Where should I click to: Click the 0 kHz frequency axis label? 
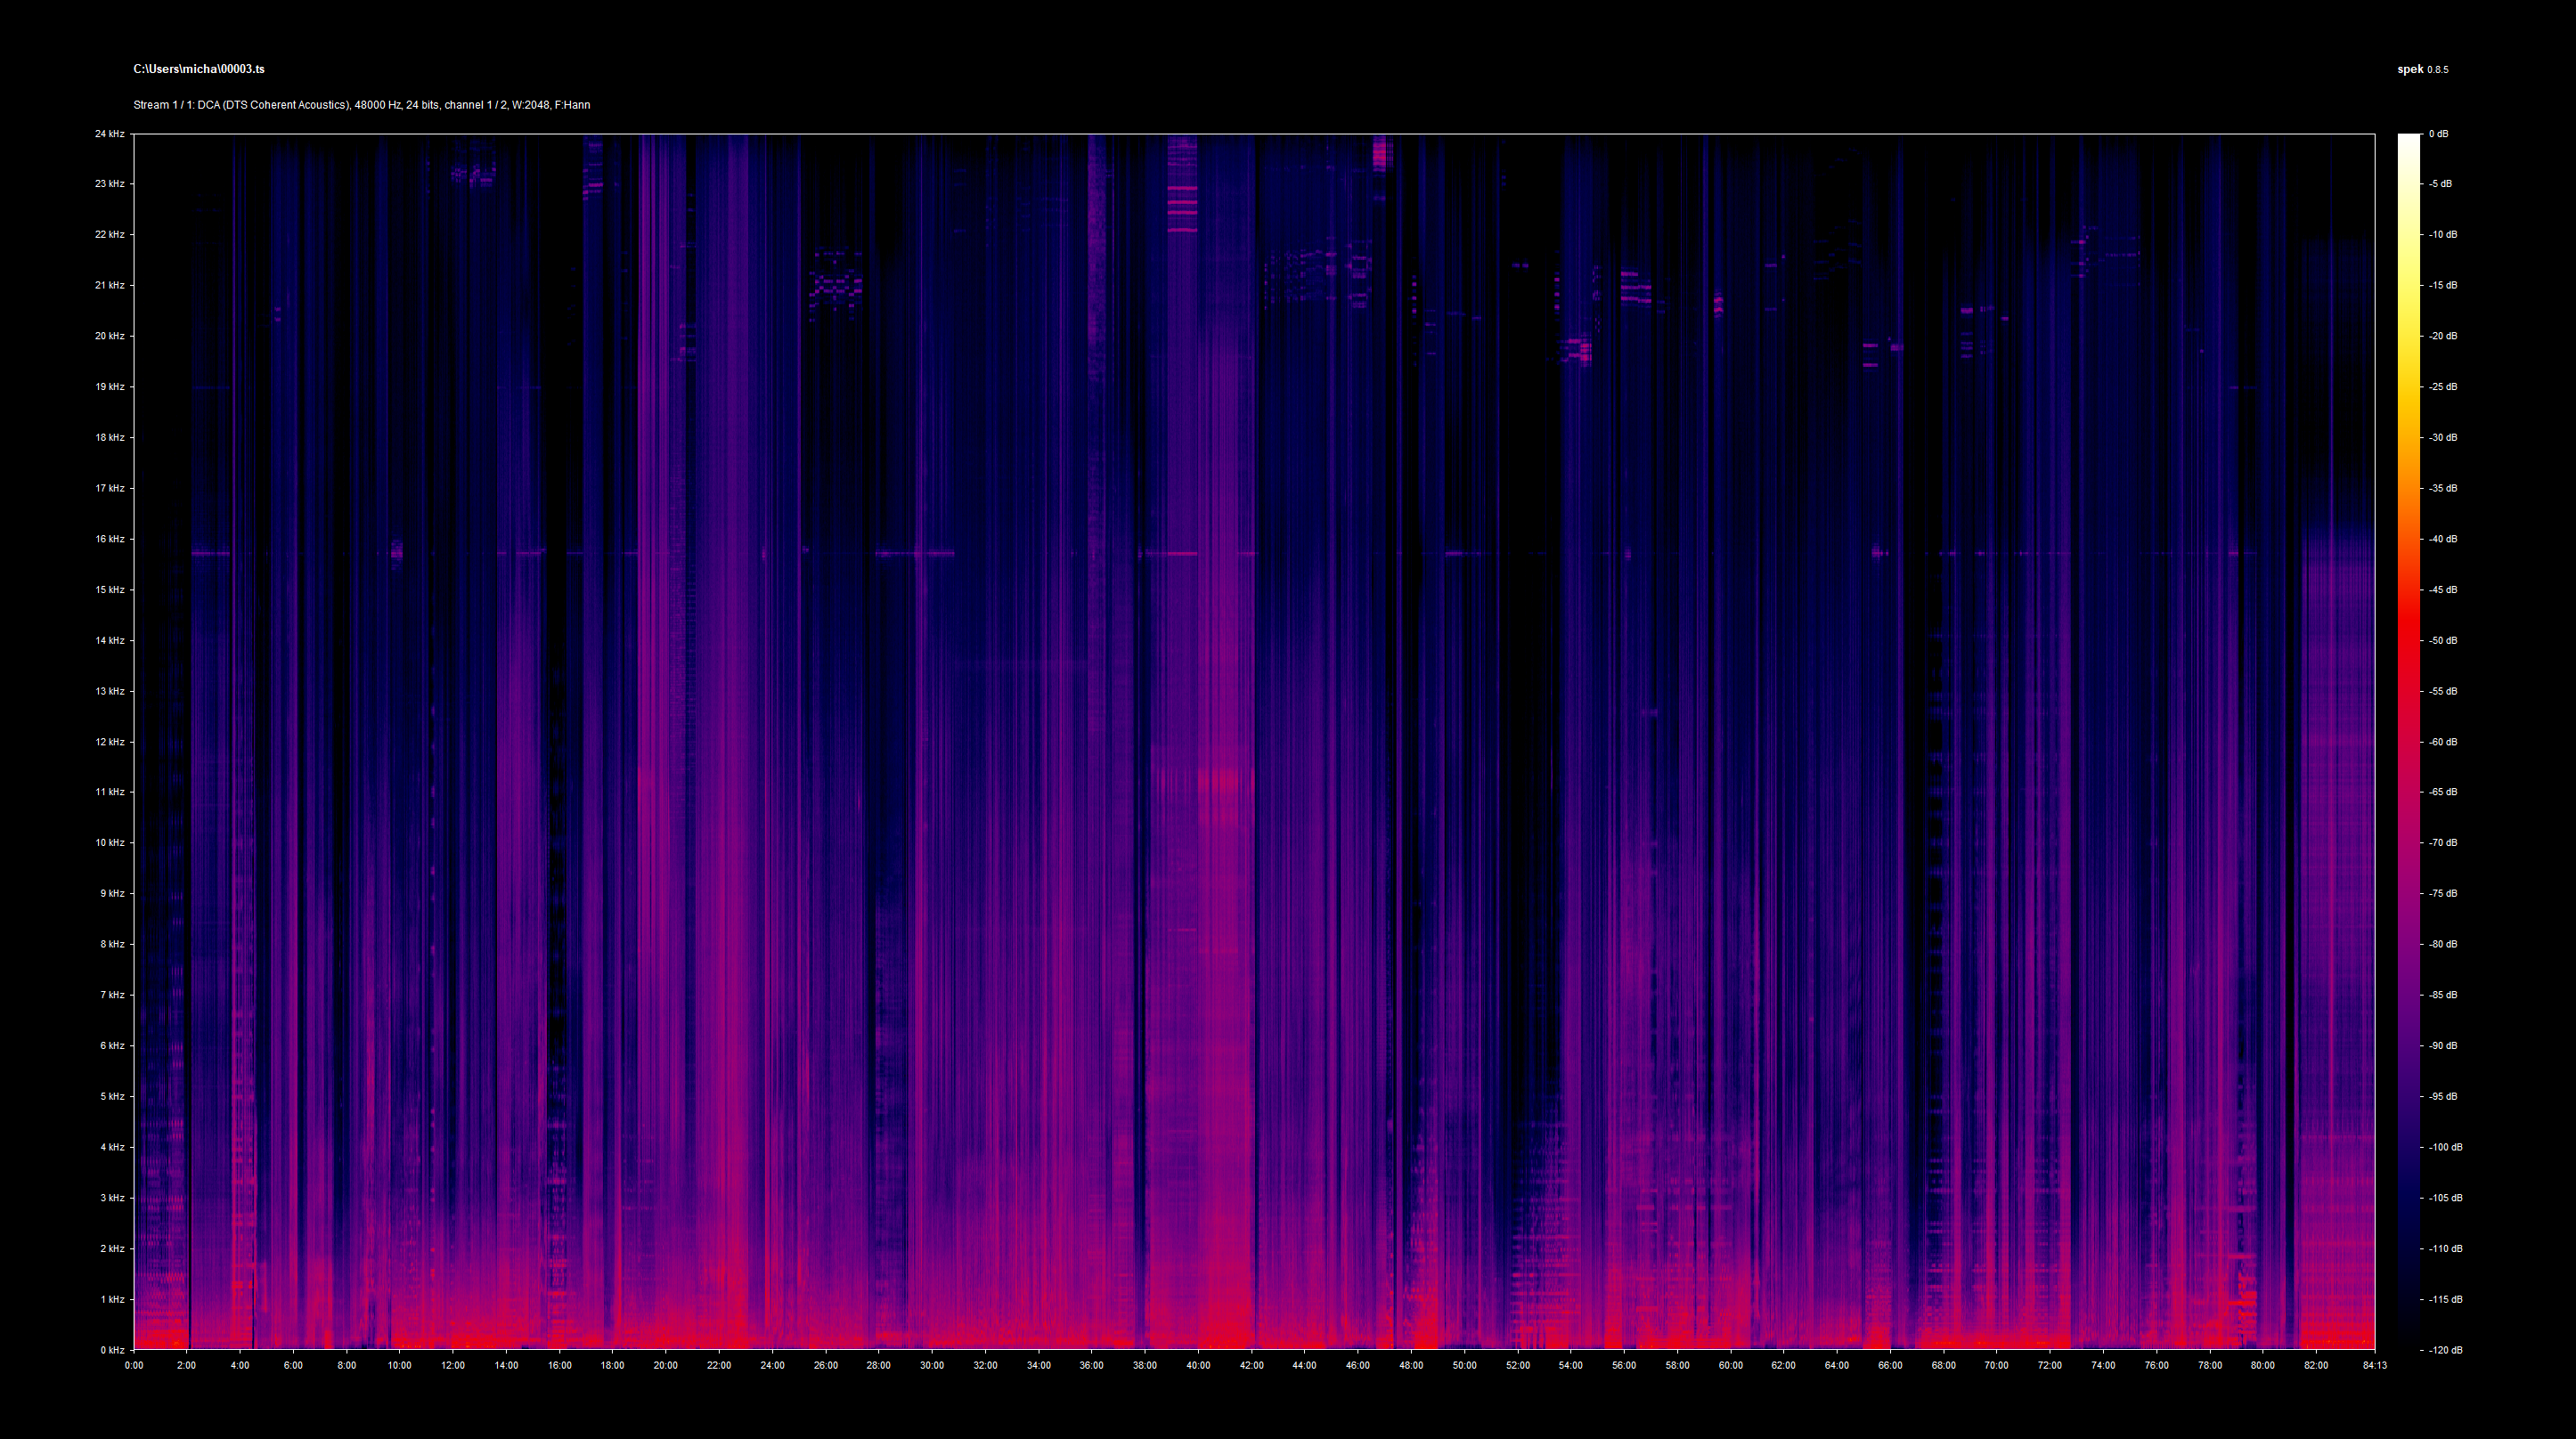coord(111,1350)
